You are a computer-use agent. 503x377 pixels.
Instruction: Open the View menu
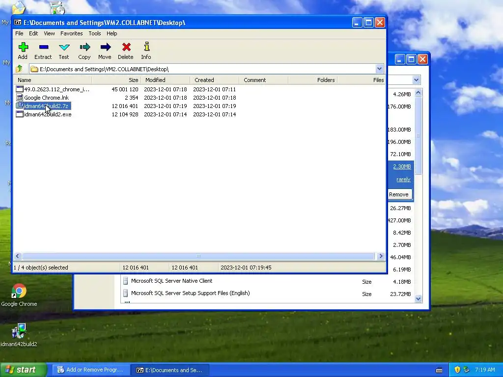point(49,33)
